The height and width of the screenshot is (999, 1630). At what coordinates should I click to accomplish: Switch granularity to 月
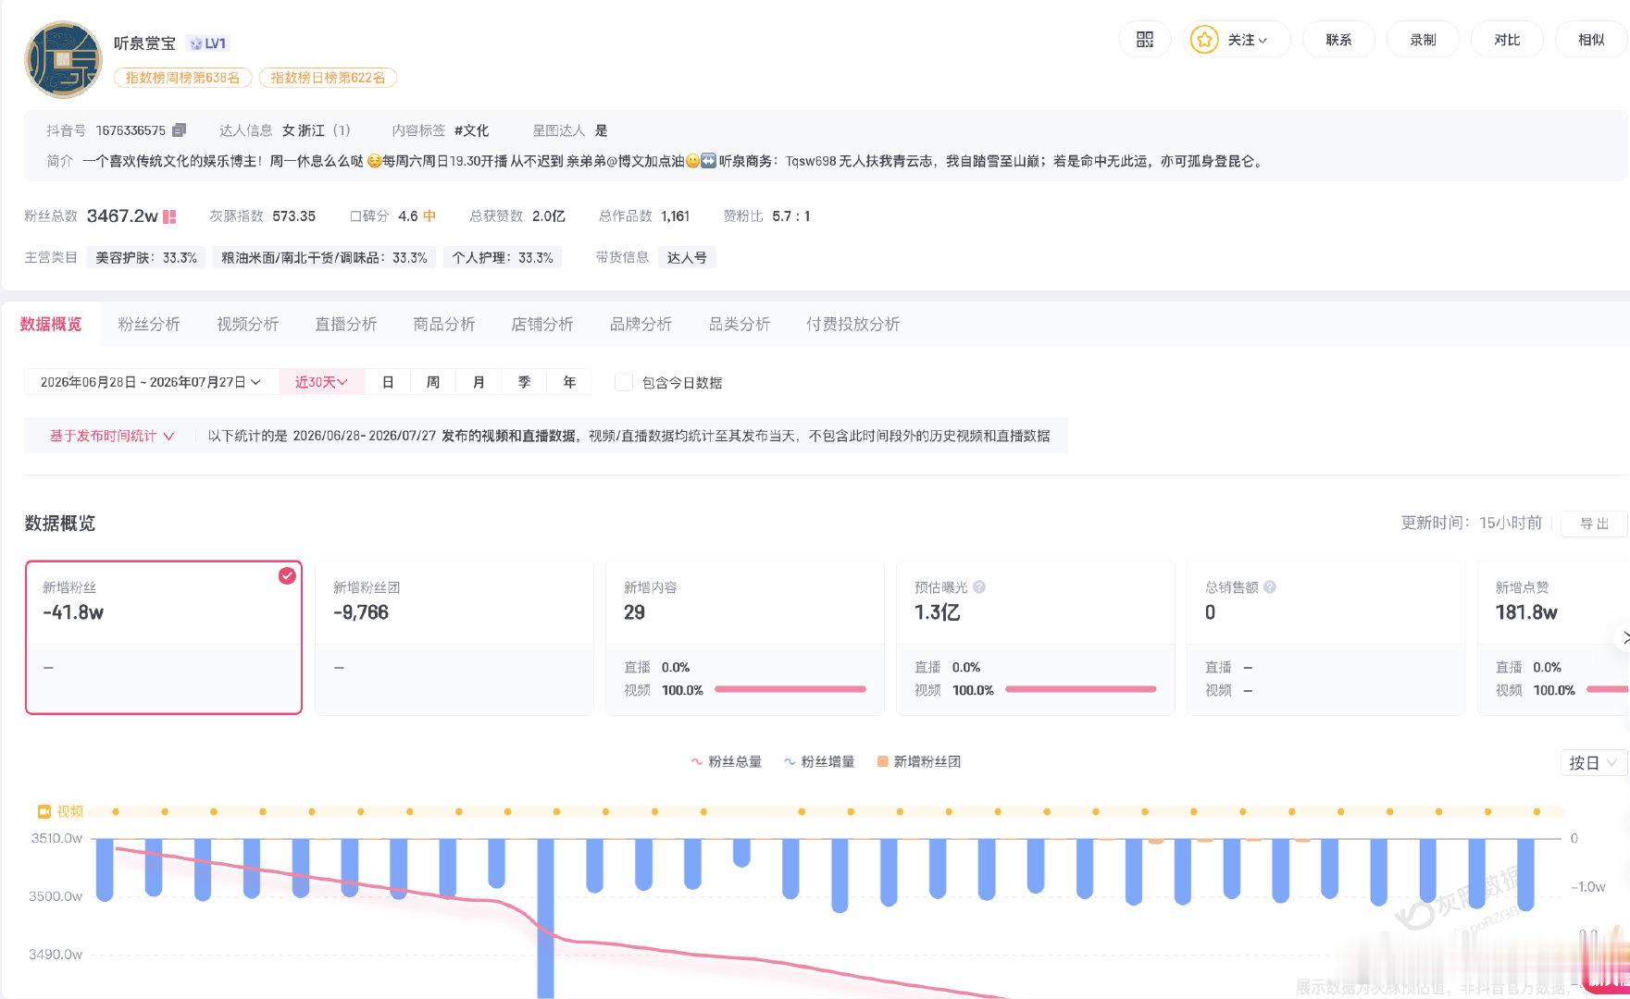tap(479, 382)
